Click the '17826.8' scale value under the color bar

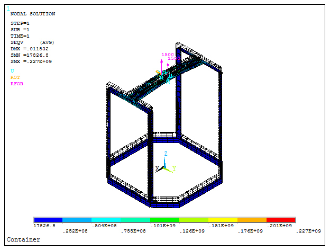pyautogui.click(x=44, y=226)
